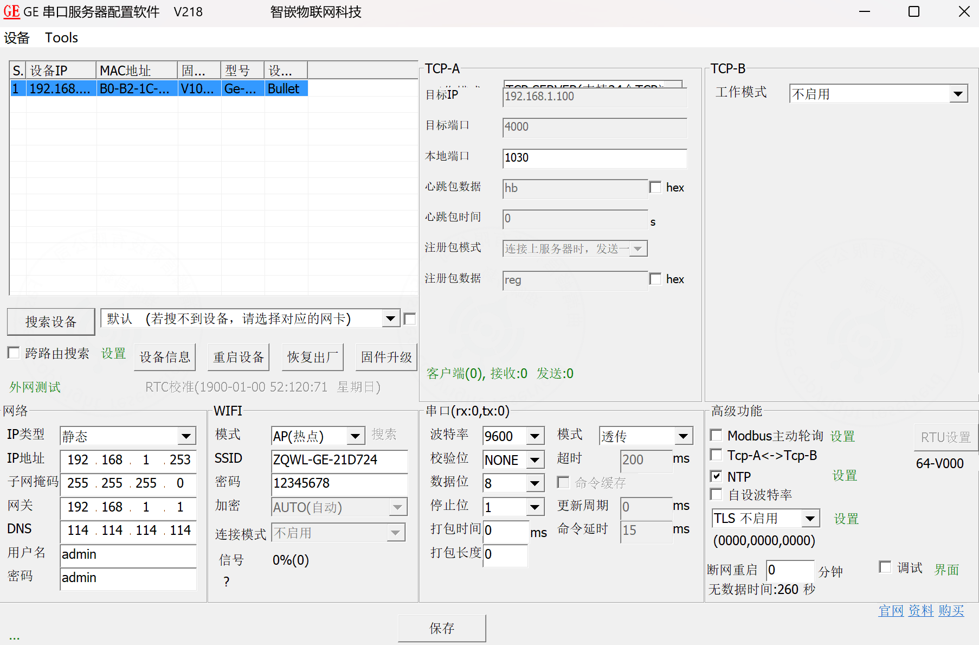Click the 固件升级 button
The image size is (979, 645).
tap(386, 356)
